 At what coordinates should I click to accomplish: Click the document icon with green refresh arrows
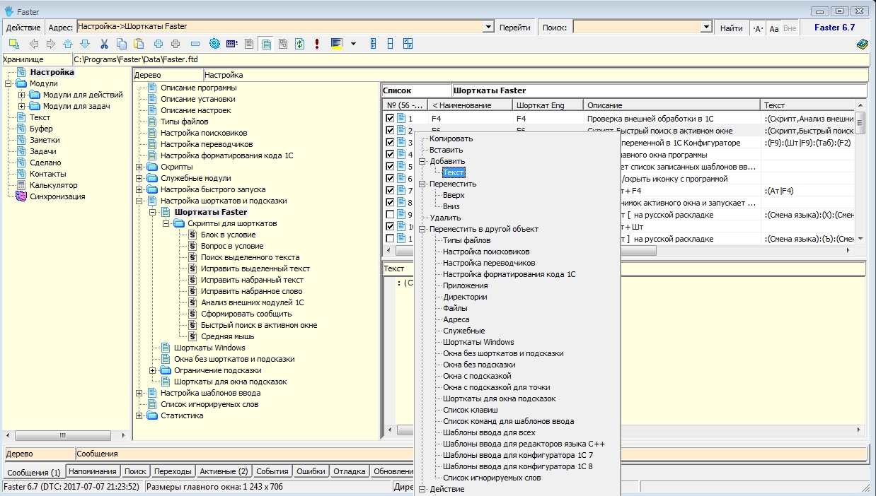300,44
